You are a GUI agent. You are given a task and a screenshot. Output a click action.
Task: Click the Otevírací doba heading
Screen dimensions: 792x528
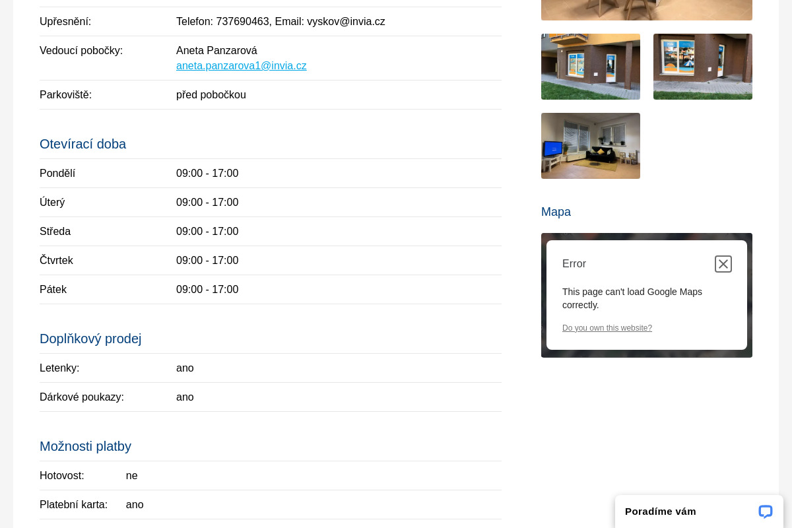coord(82,144)
